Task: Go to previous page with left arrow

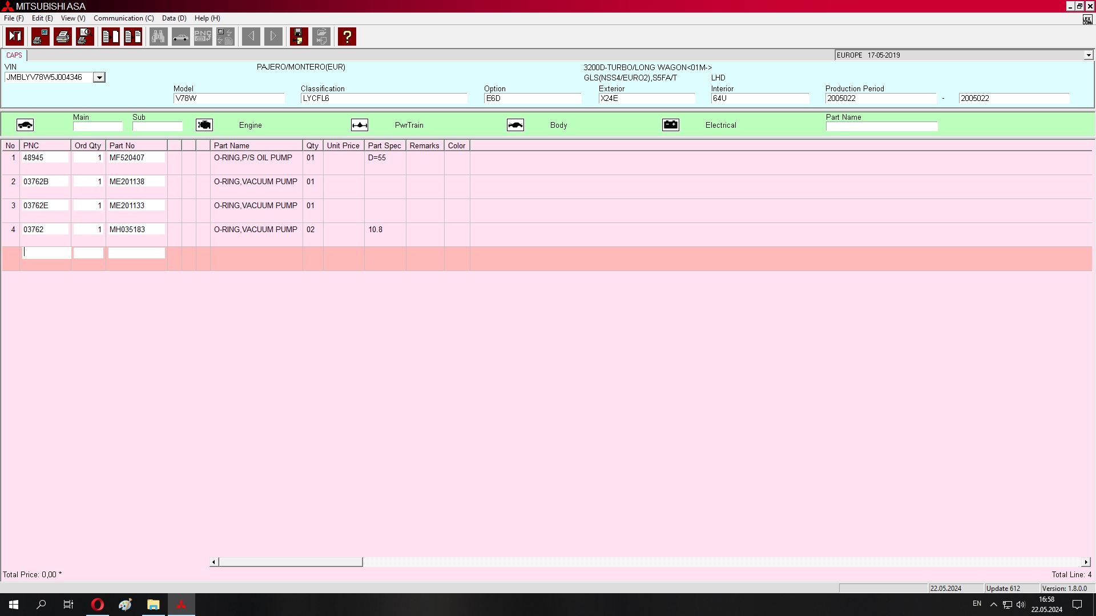Action: tap(251, 37)
